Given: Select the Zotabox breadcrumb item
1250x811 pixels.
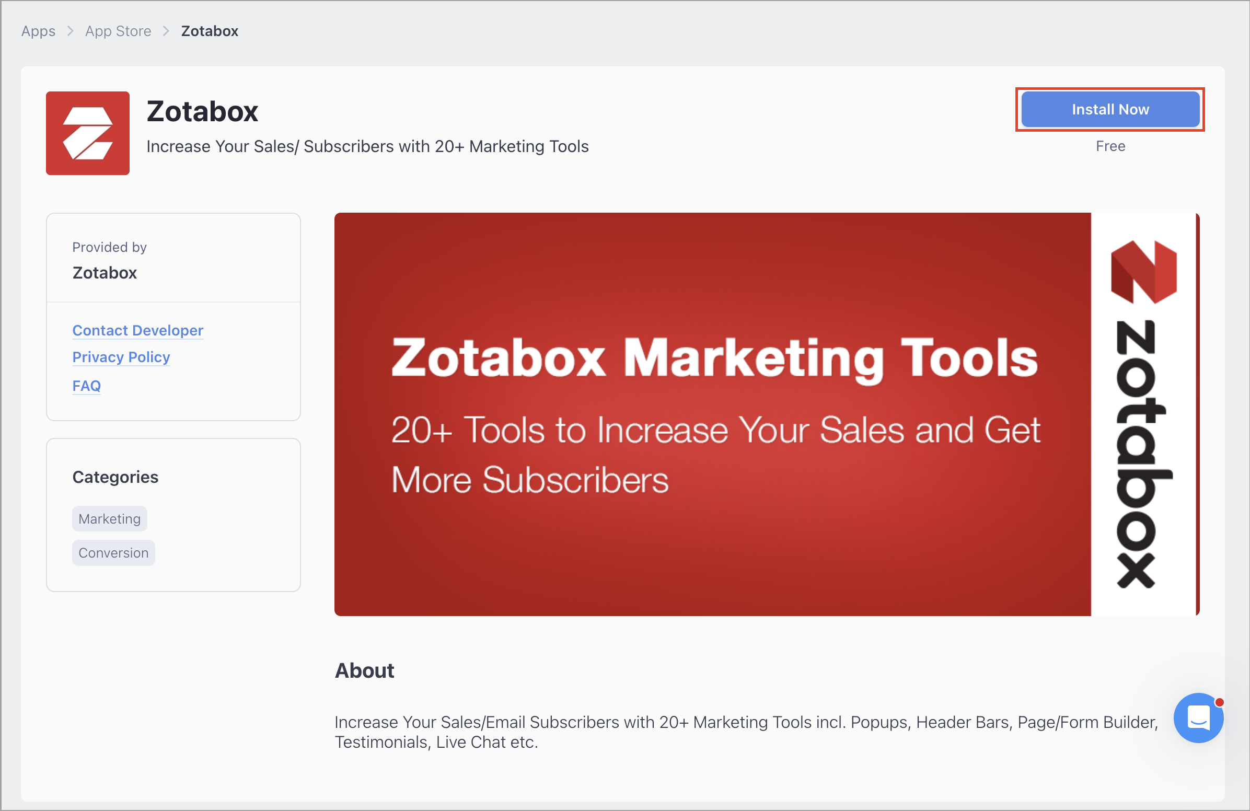Looking at the screenshot, I should 210,31.
